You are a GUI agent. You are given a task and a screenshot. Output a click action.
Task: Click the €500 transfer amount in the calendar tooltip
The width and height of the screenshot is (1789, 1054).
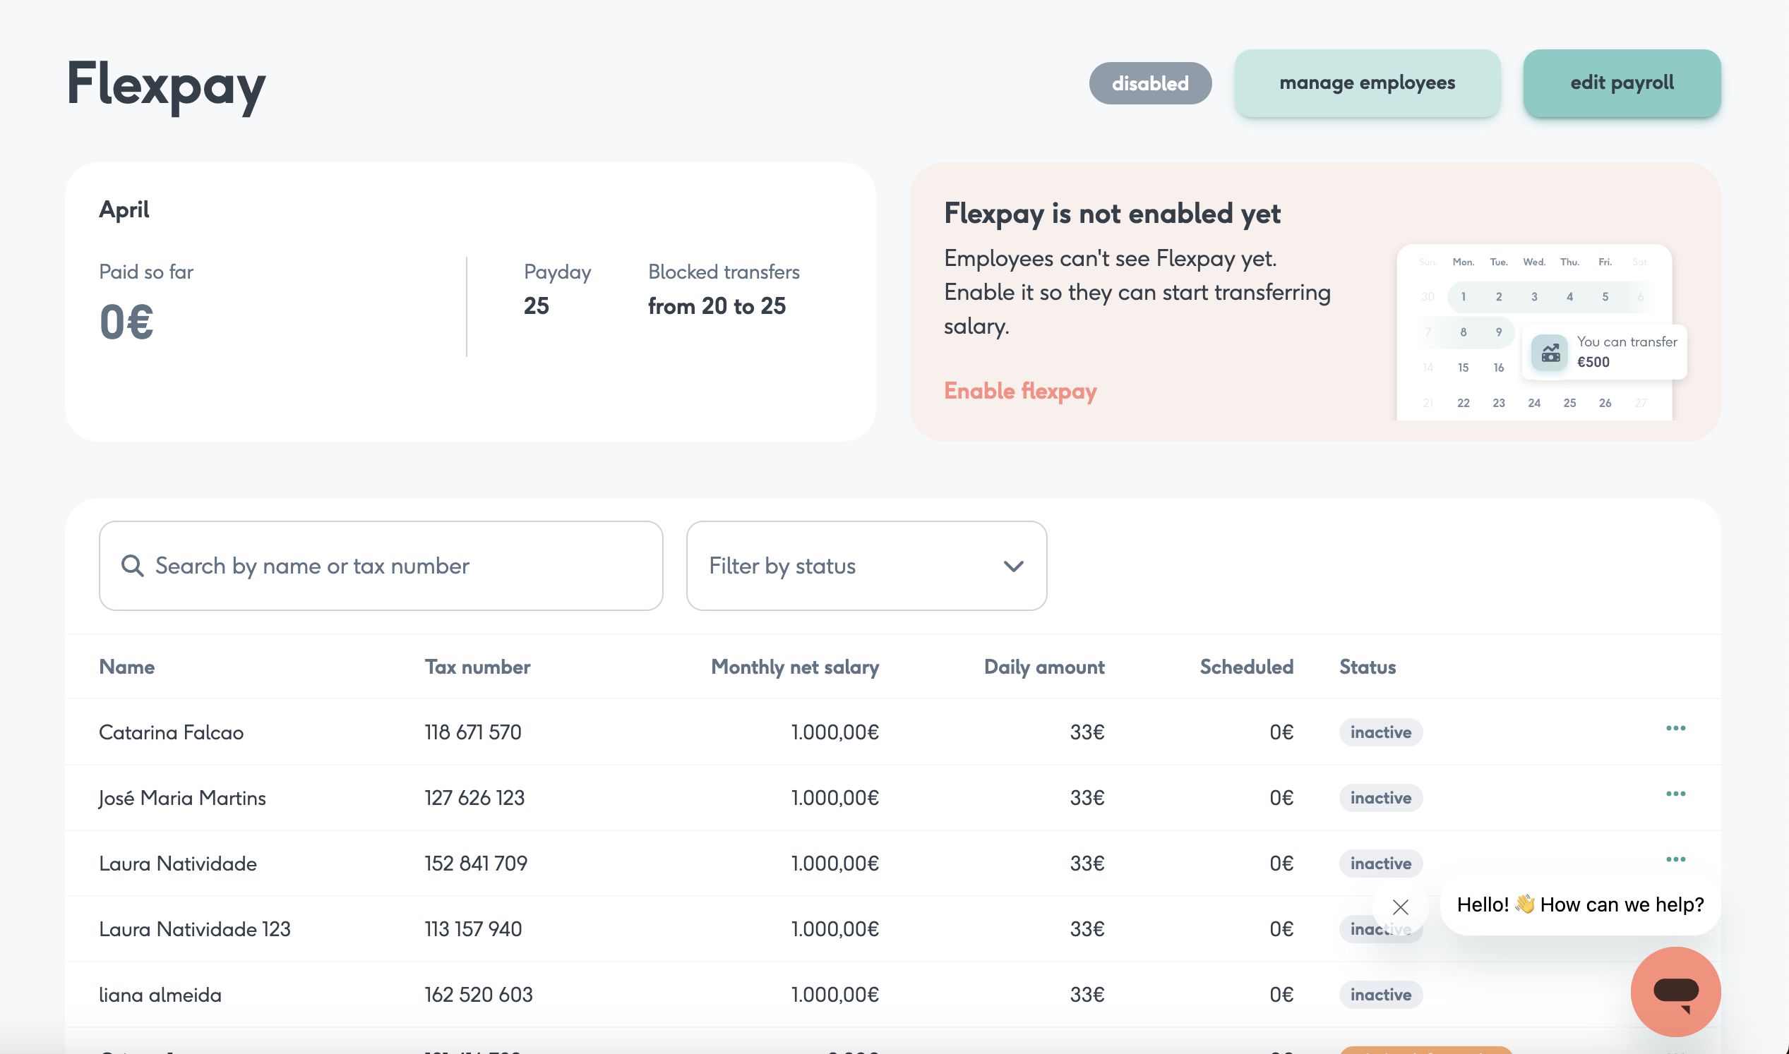point(1593,361)
